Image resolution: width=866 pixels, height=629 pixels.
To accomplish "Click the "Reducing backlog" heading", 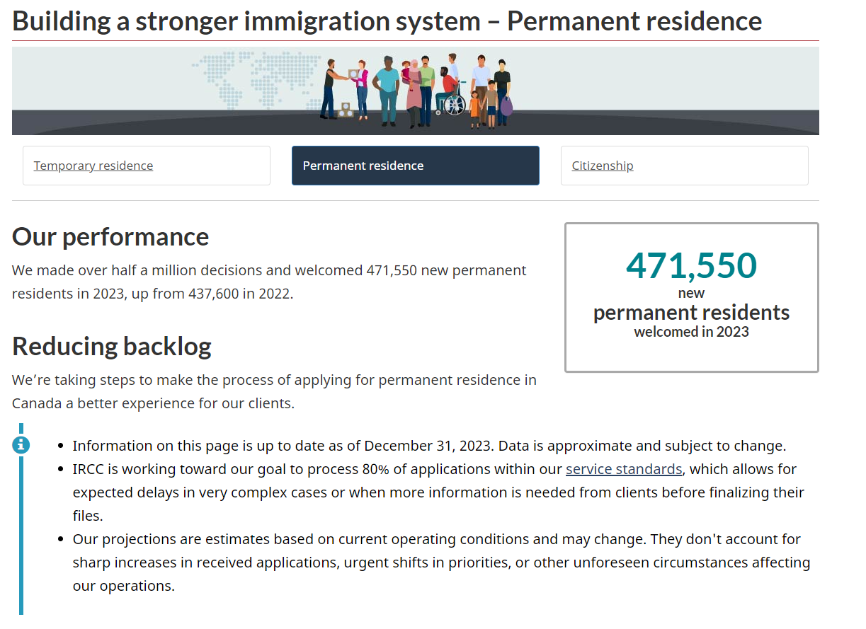I will coord(112,346).
